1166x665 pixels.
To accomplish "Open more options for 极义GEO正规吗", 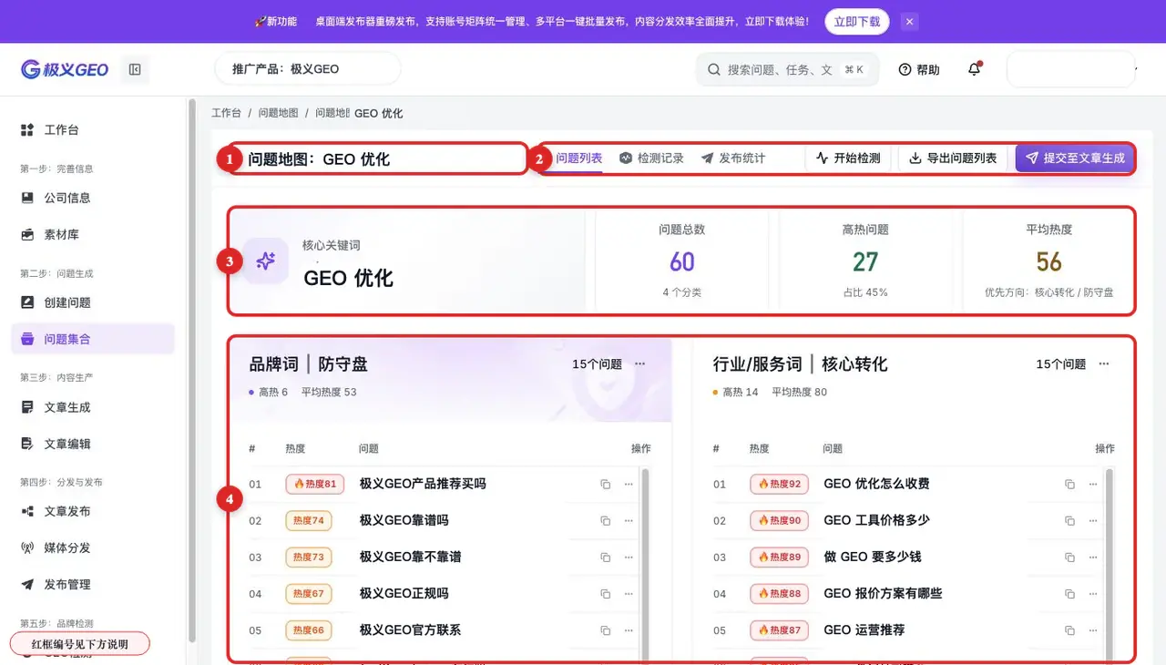I will [629, 593].
